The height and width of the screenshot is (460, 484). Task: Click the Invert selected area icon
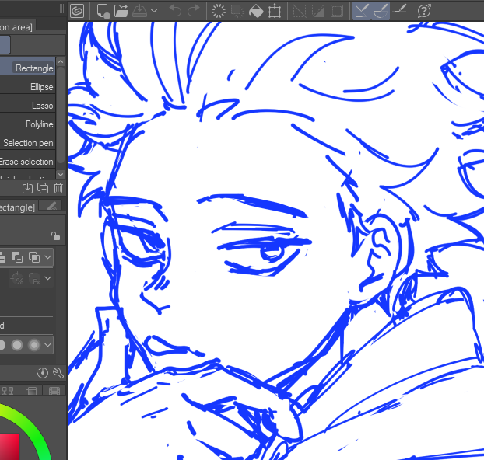point(318,11)
